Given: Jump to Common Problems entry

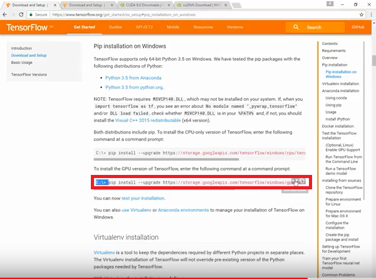Looking at the screenshot, I should 338,275.
